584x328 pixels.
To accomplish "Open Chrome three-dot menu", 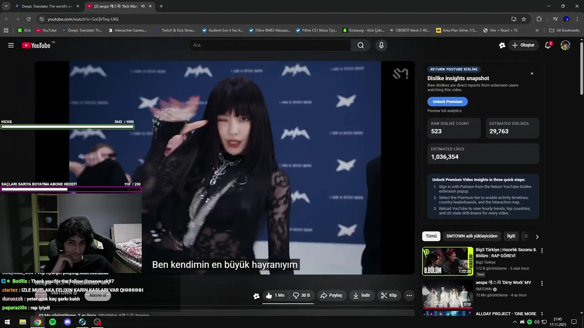I will [578, 19].
